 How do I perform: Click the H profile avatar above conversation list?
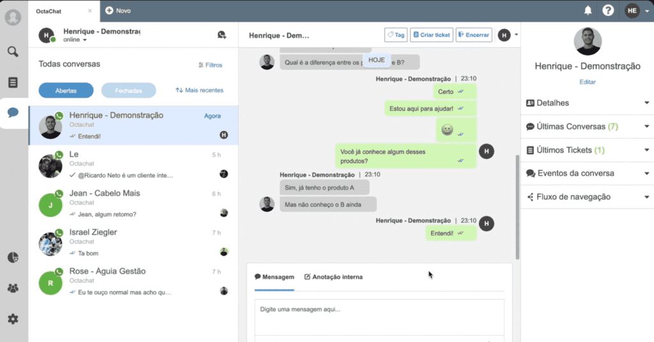point(46,35)
